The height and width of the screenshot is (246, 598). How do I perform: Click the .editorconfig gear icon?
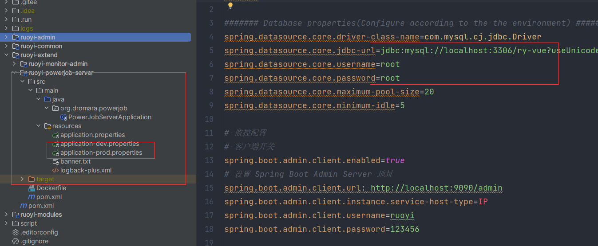(x=16, y=232)
